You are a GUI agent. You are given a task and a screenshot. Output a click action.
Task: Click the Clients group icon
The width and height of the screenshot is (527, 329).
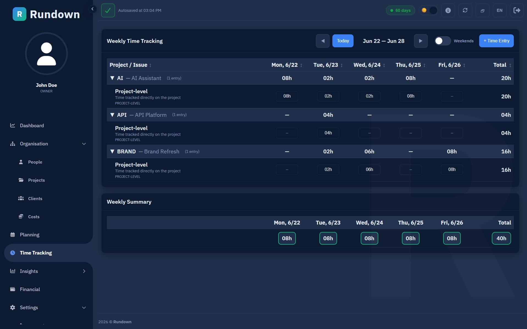tap(21, 198)
